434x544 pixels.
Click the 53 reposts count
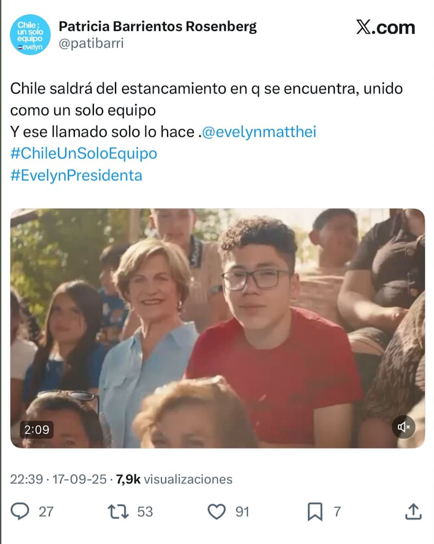click(145, 512)
